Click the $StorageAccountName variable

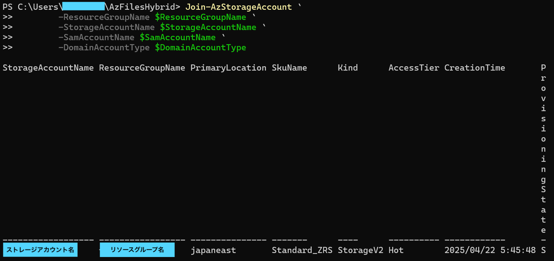[208, 27]
